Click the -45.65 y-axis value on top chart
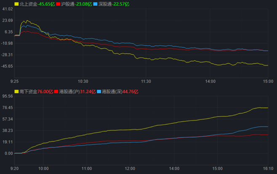Image resolution: width=277 pixels, height=174 pixels. click(7, 66)
